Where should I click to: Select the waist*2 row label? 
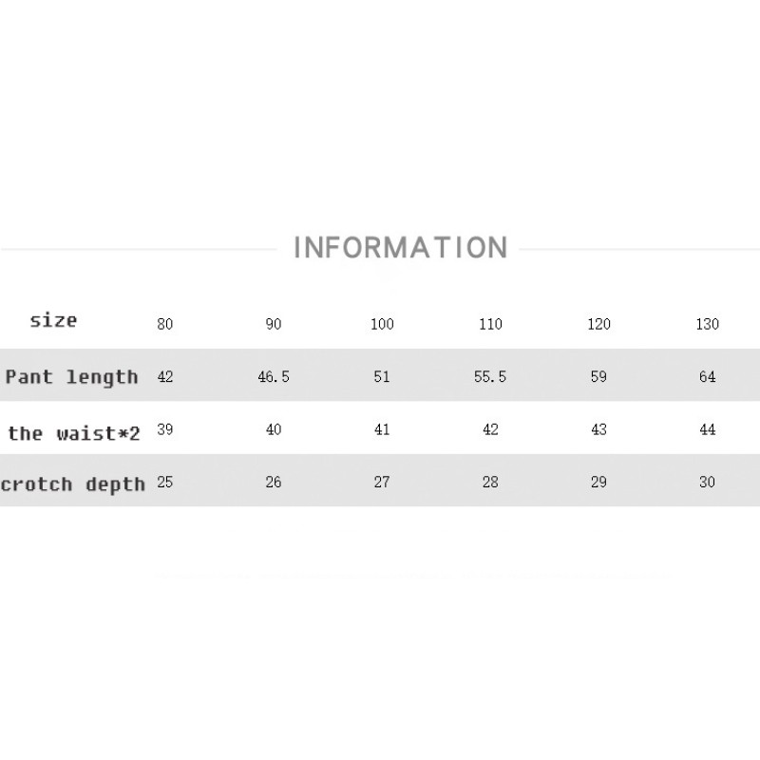point(74,433)
